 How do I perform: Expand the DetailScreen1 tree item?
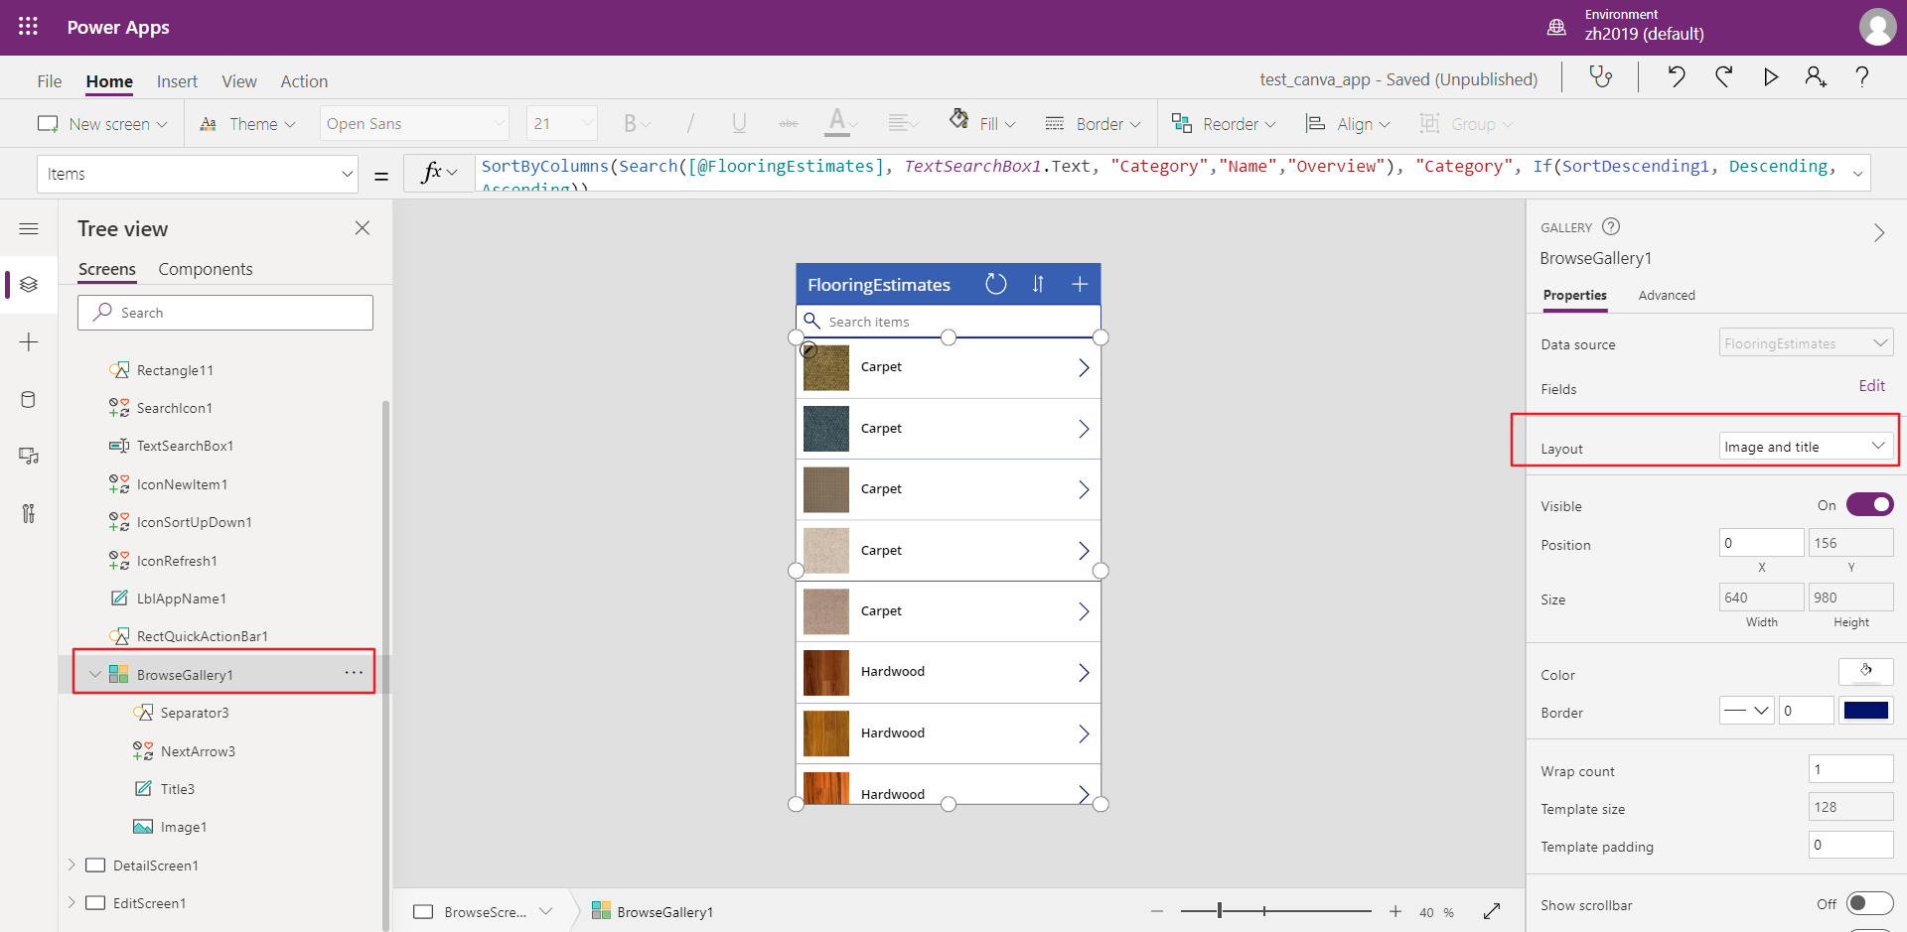(71, 865)
